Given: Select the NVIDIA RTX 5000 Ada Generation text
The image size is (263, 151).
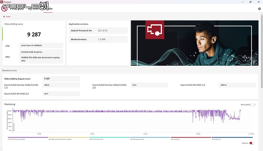Looking at the screenshot, I should coord(40,59).
